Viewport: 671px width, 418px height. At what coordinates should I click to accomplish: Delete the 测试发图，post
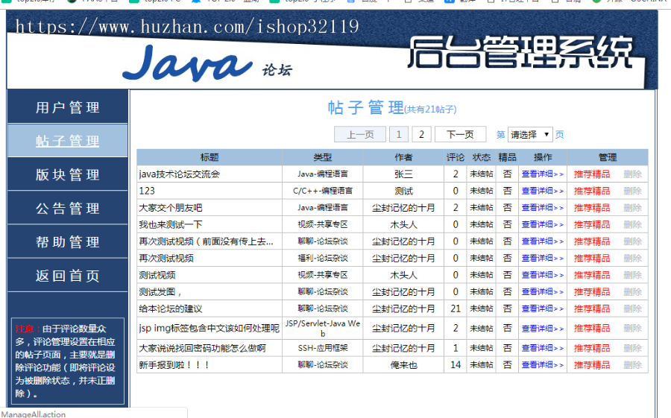click(x=632, y=292)
